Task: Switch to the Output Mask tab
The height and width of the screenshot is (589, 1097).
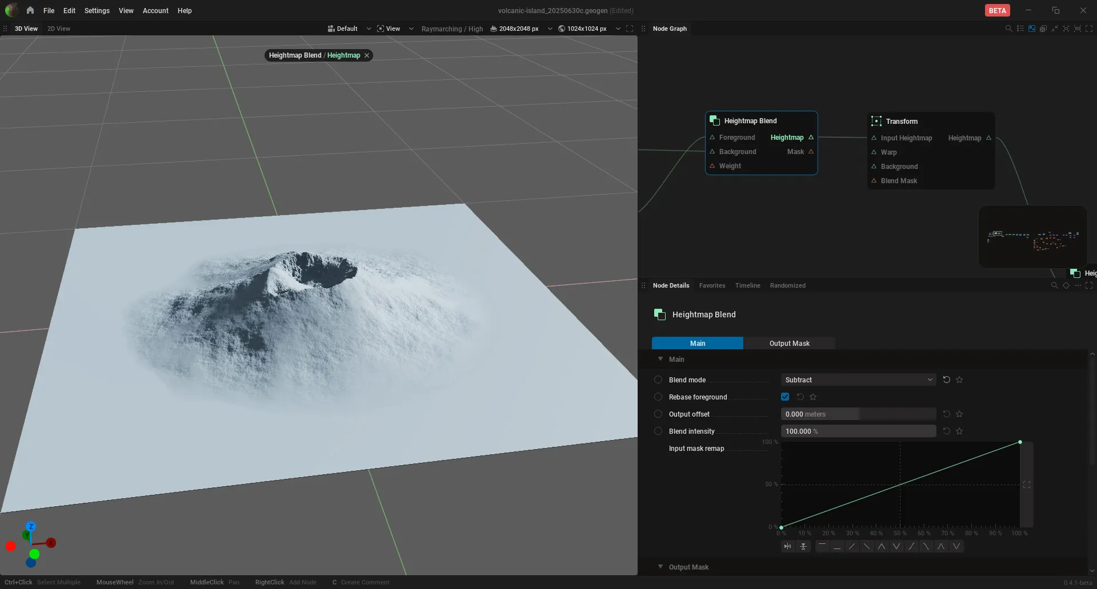Action: [789, 343]
